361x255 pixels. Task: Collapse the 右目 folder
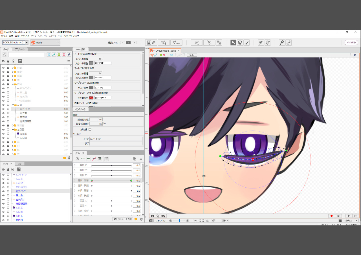[13, 84]
